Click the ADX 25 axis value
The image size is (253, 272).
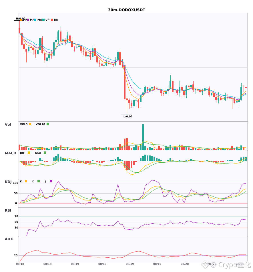coord(16,255)
